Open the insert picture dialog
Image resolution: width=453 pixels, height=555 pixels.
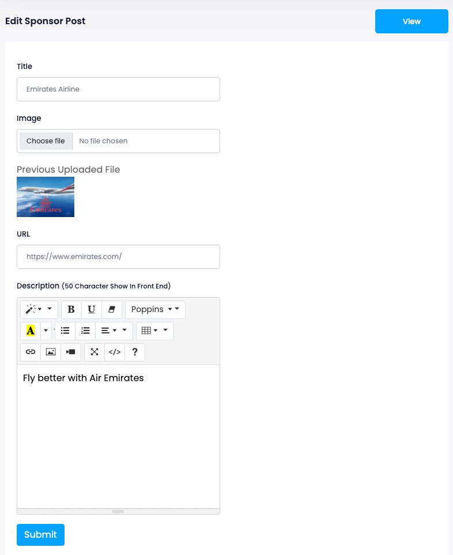click(x=51, y=352)
